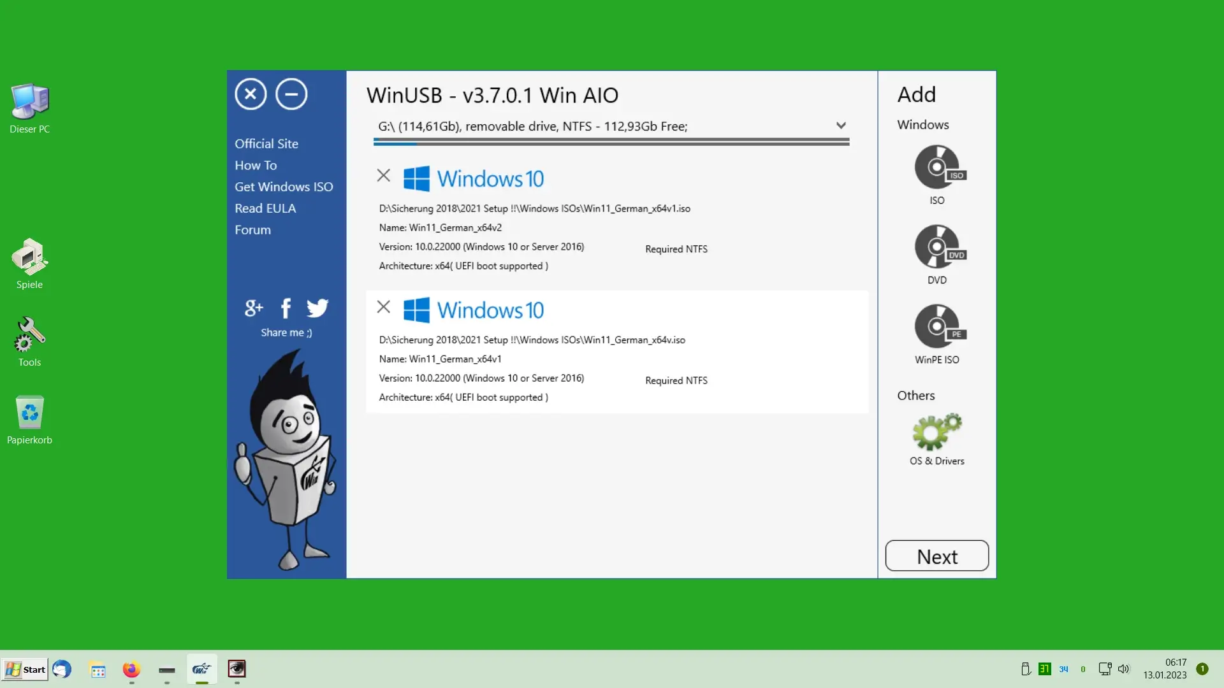1224x688 pixels.
Task: Click the eye icon app in taskbar
Action: point(237,668)
